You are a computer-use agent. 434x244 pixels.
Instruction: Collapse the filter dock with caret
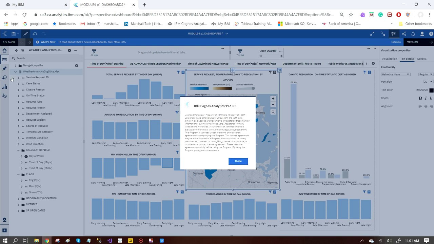374,48
